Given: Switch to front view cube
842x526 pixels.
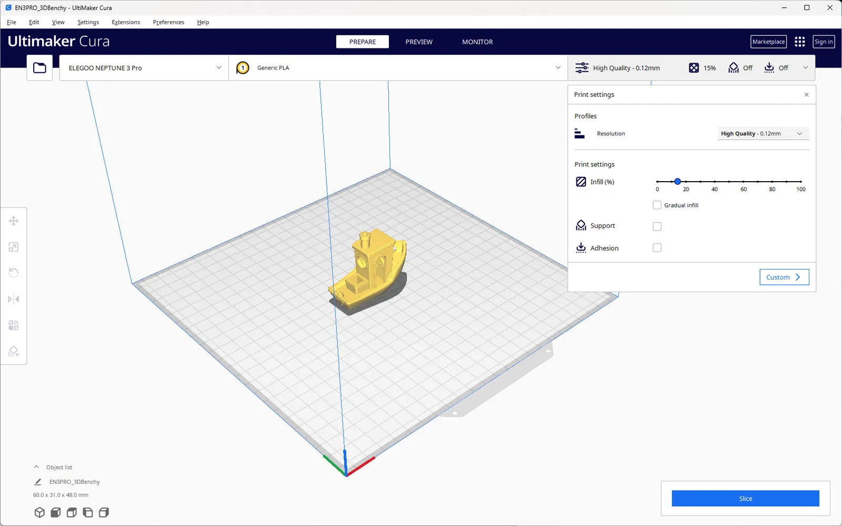Looking at the screenshot, I should coord(55,512).
